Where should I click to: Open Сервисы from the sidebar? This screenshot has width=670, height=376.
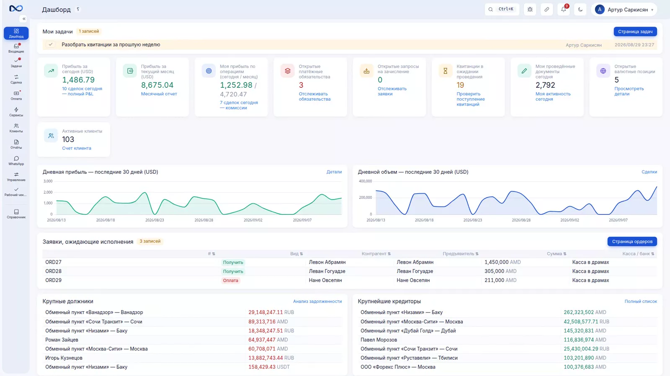[16, 112]
